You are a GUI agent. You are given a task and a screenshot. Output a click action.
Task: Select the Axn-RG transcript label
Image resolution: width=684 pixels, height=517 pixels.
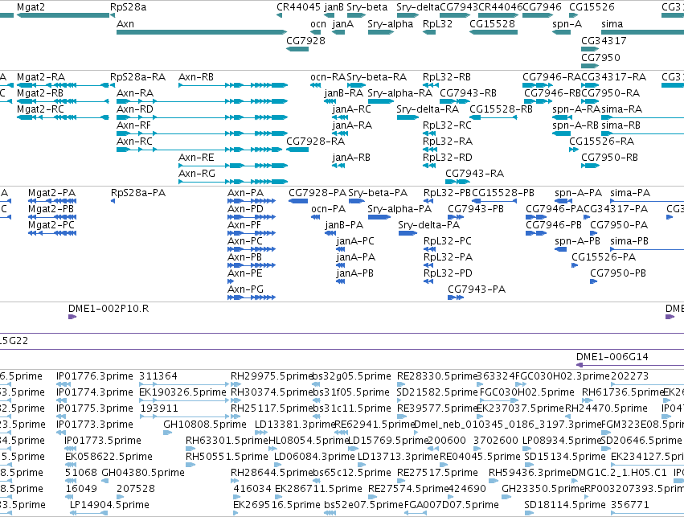click(197, 174)
